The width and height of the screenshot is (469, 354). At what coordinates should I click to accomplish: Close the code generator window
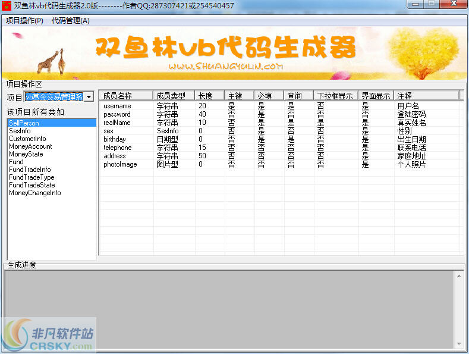(454, 4)
